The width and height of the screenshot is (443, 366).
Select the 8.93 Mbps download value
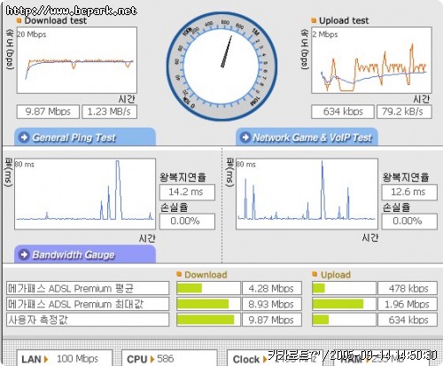pos(272,304)
